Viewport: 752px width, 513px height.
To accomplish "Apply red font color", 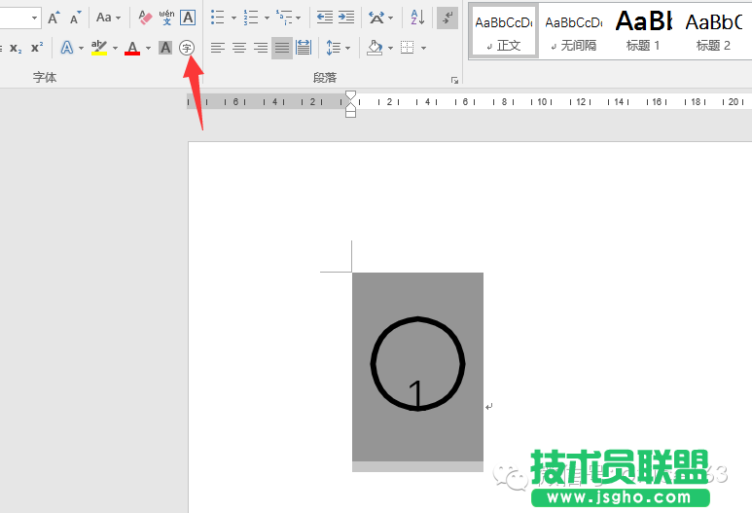I will 132,48.
